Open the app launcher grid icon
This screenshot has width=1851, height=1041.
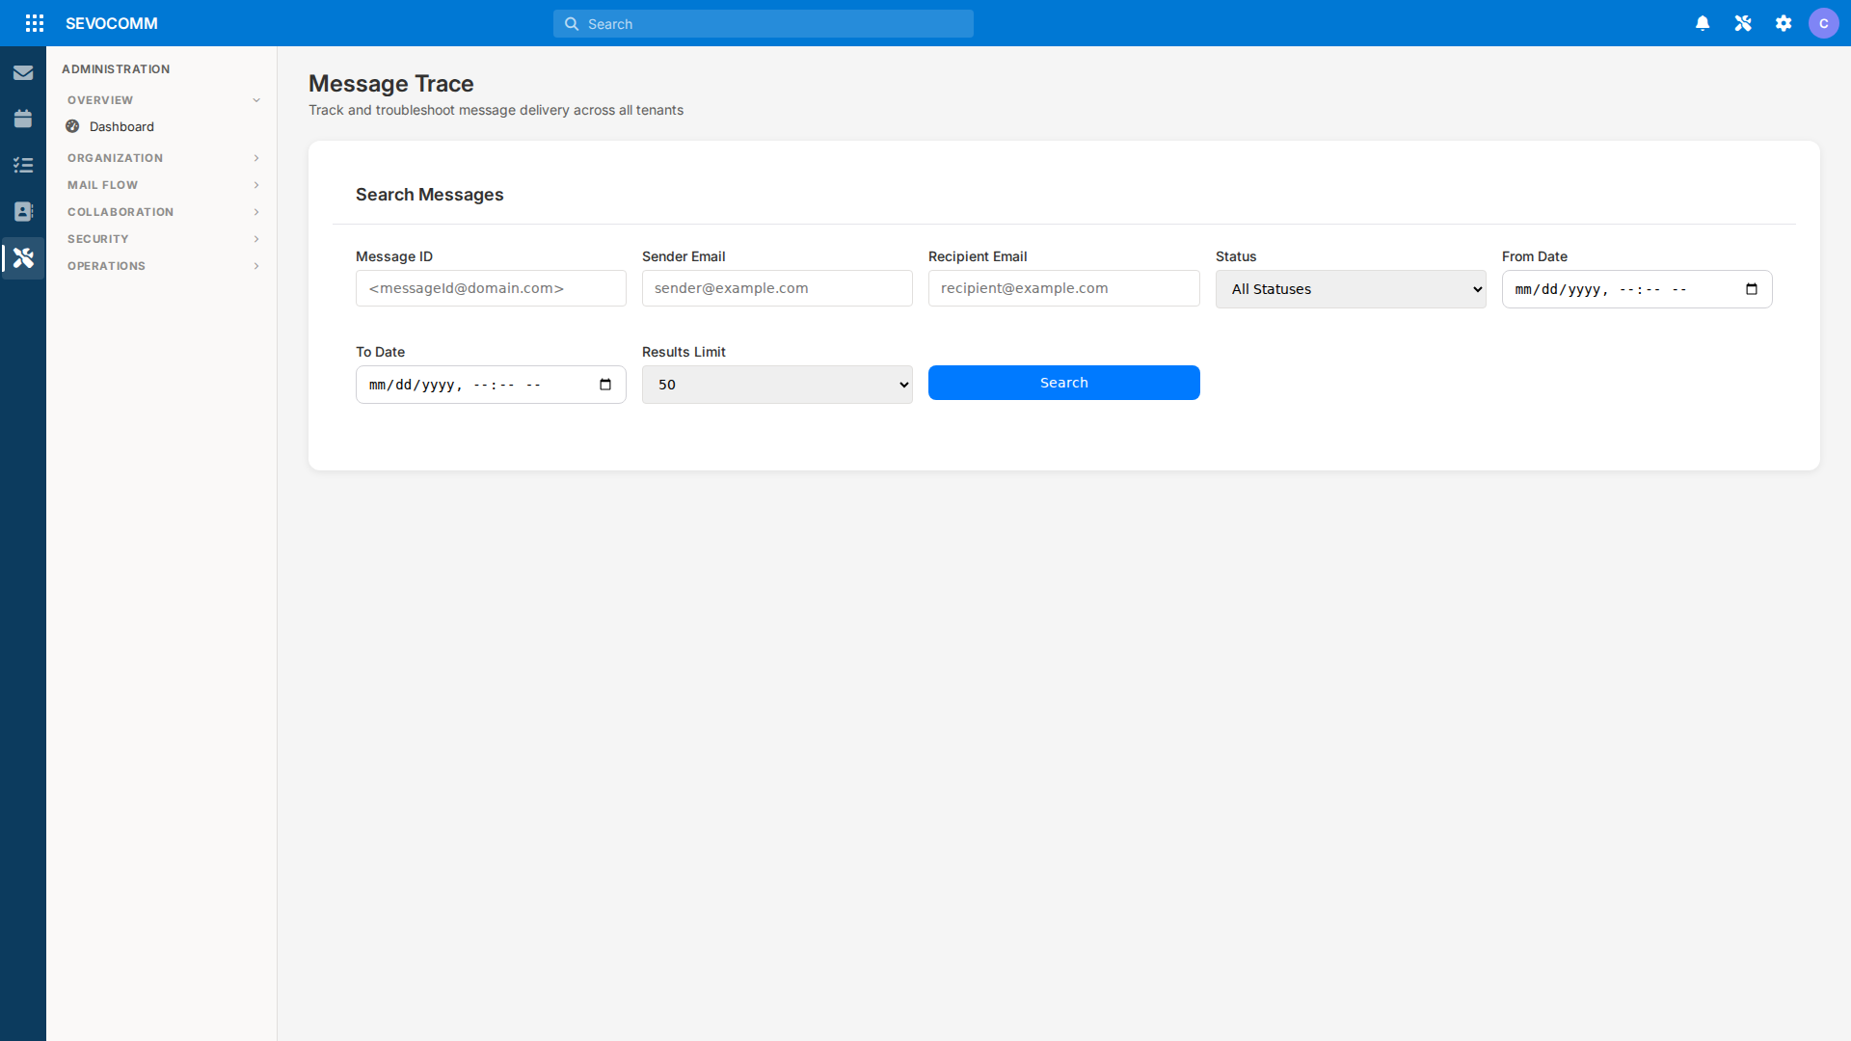(35, 23)
